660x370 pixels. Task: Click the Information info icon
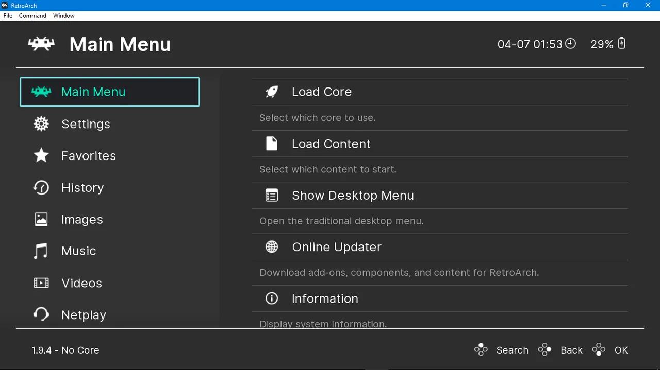(271, 298)
